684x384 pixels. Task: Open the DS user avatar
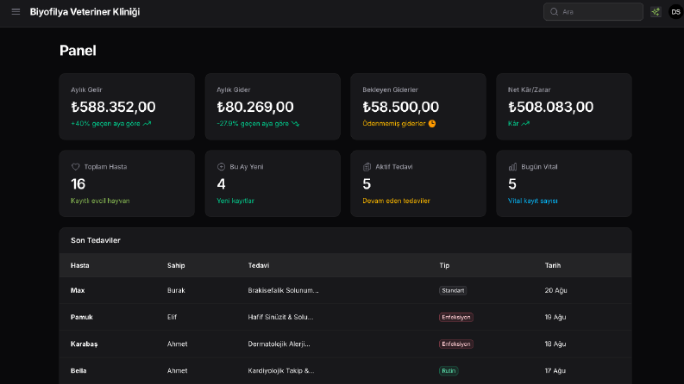pyautogui.click(x=675, y=12)
